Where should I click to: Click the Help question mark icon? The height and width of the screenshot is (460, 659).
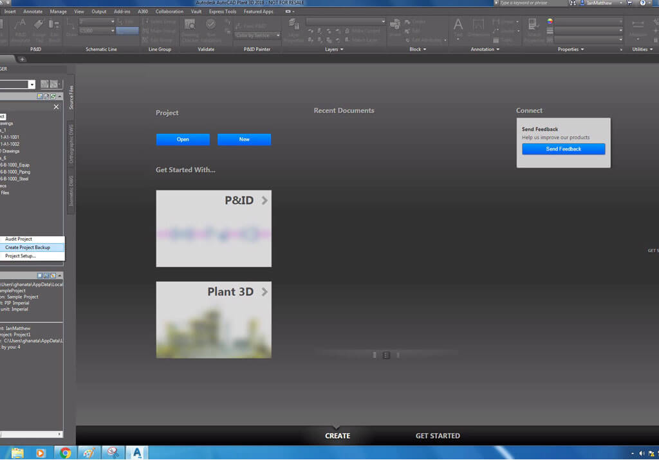click(x=643, y=3)
